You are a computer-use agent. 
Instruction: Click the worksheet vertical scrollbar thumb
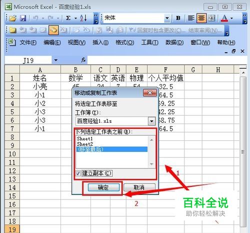pos(243,152)
